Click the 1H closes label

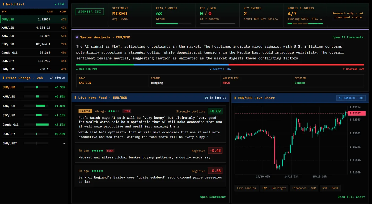coord(57,78)
